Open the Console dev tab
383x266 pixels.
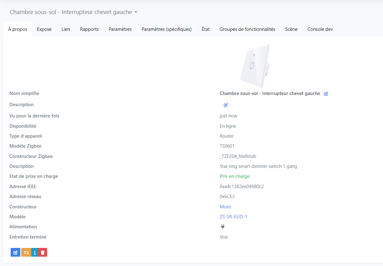[320, 29]
